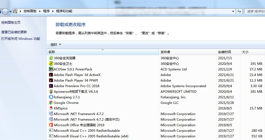Click the refresh button beside address bar

[239, 11]
